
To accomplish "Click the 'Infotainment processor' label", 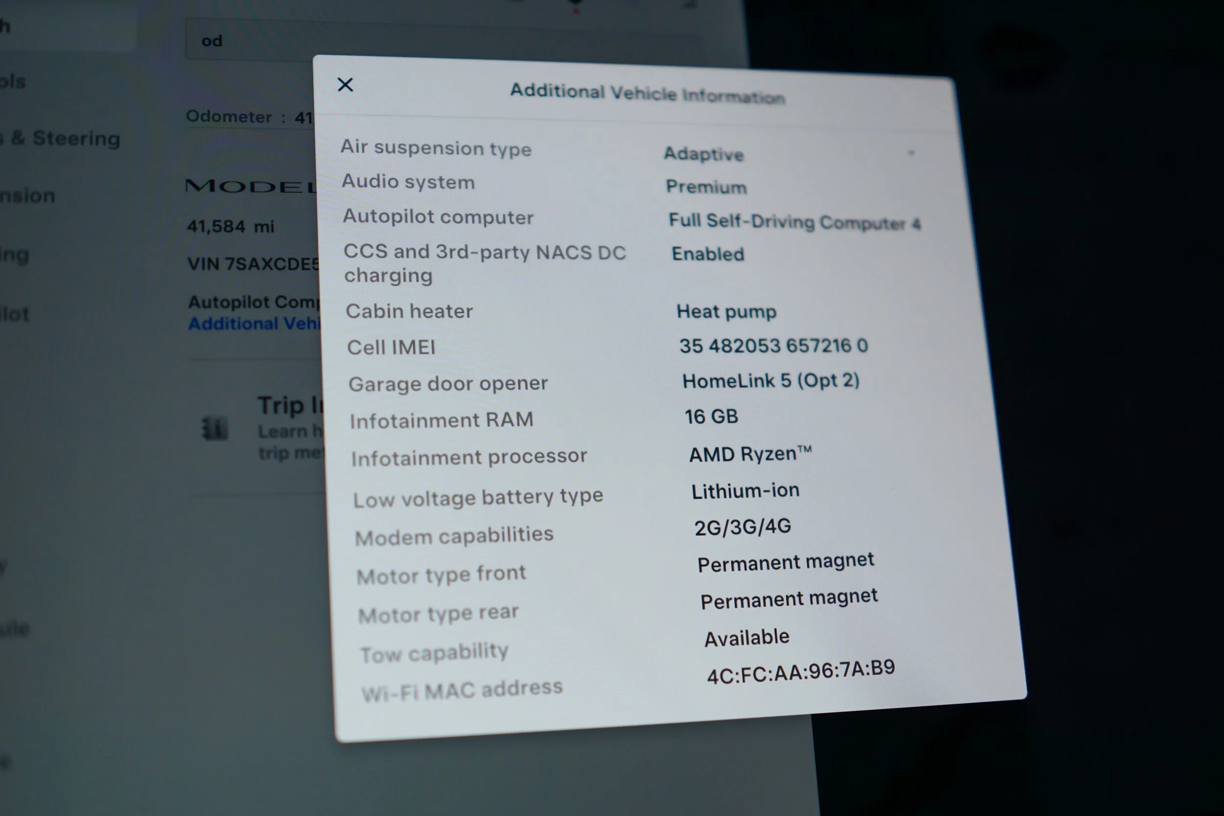I will (x=469, y=457).
